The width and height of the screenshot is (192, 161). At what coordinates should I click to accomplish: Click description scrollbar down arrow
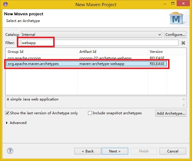(x=183, y=105)
